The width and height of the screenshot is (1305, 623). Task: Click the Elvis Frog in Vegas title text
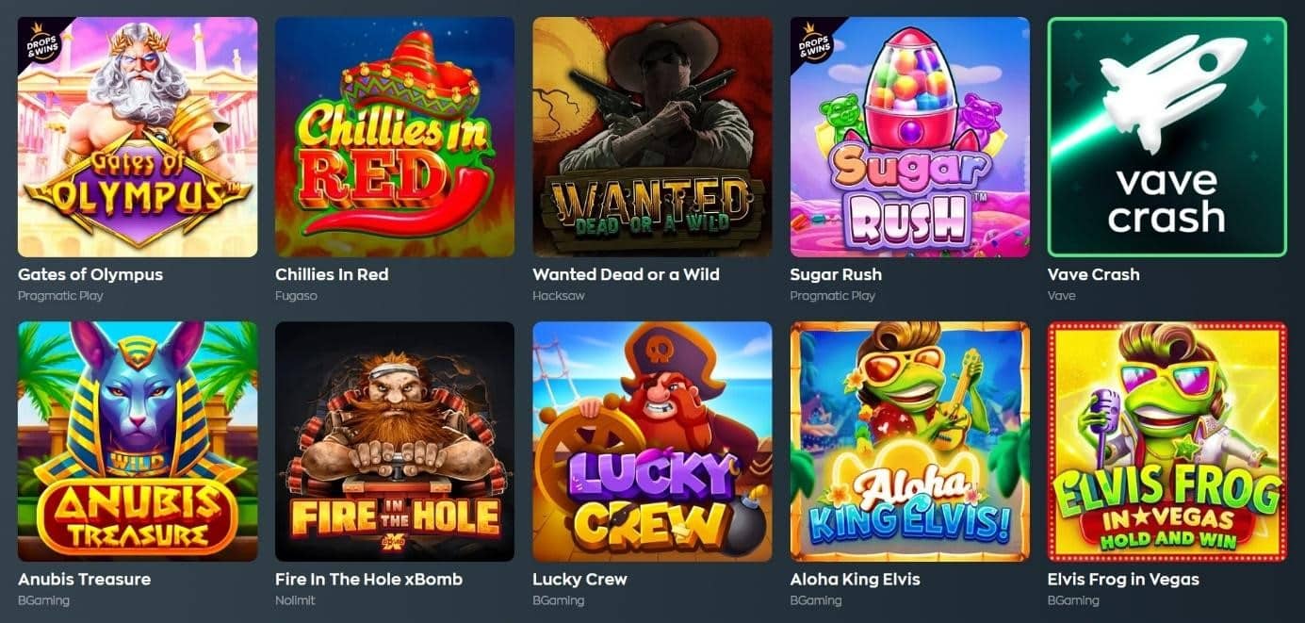(x=1123, y=579)
